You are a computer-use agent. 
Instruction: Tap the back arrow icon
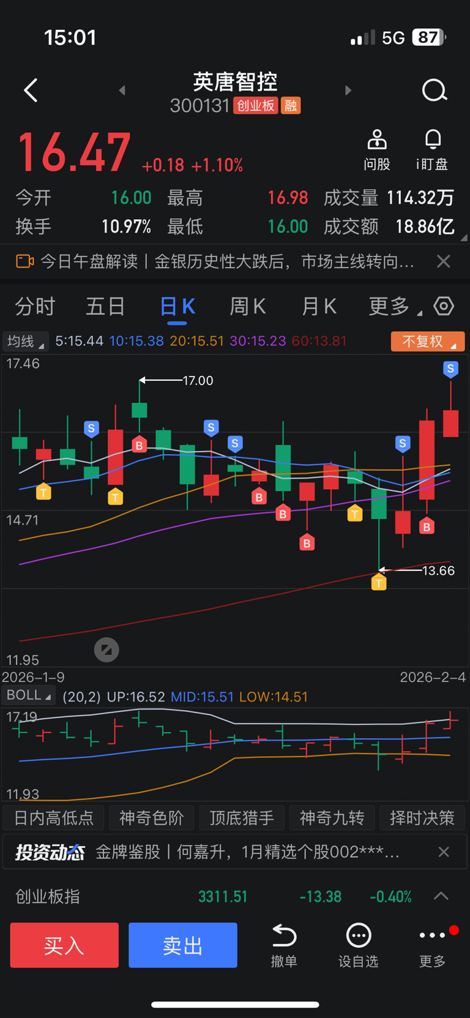[31, 91]
